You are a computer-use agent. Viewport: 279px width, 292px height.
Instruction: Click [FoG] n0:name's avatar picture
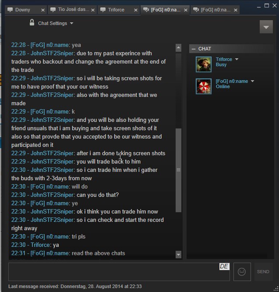point(204,86)
